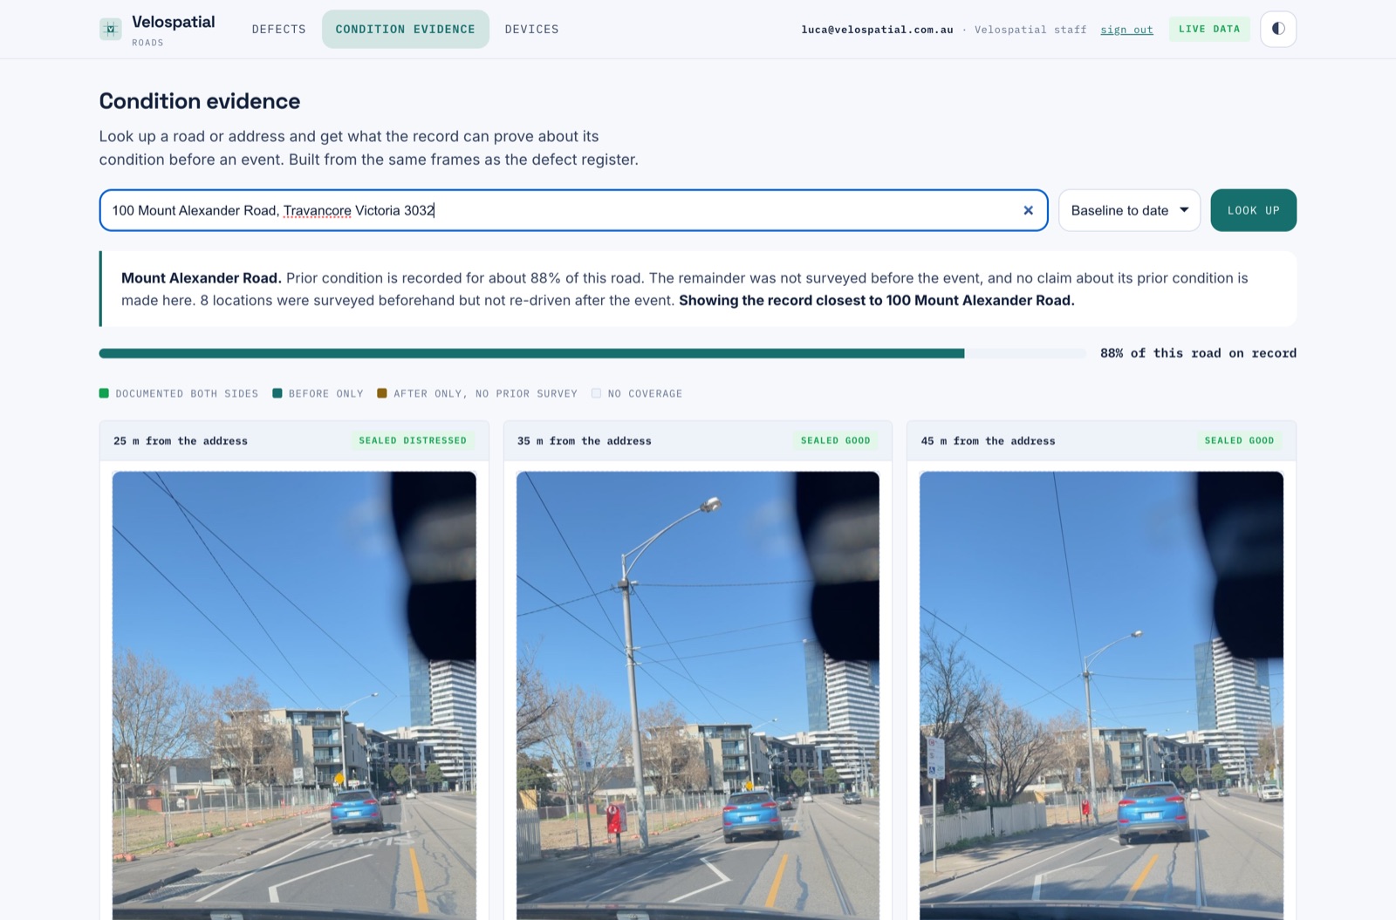Image resolution: width=1396 pixels, height=920 pixels.
Task: Select the Condition Evidence tab
Action: pyautogui.click(x=406, y=29)
